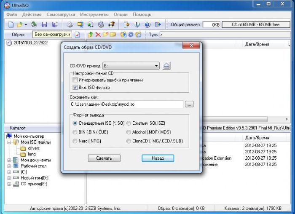Expand the CD привод(E:) node
The image size is (295, 214).
click(x=9, y=184)
